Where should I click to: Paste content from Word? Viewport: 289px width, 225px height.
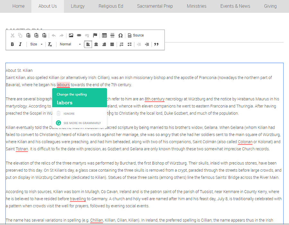(44, 35)
